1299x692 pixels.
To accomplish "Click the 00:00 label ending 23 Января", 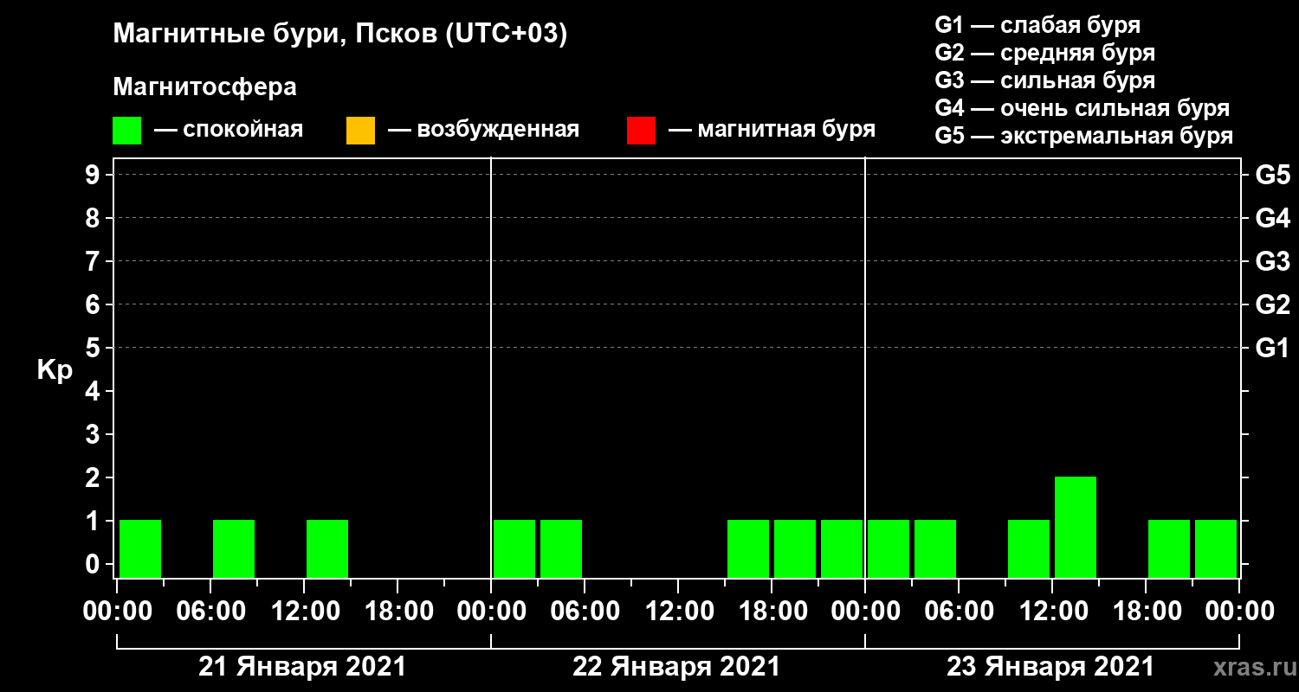I will click(x=1239, y=611).
